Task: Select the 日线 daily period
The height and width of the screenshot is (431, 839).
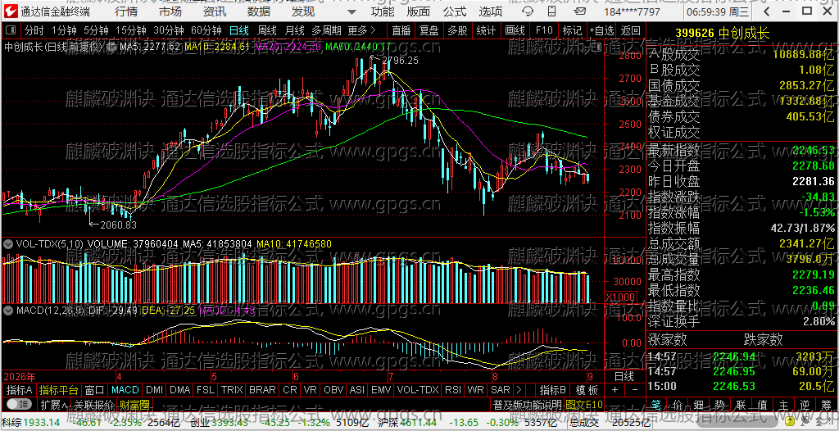Action: click(x=238, y=30)
